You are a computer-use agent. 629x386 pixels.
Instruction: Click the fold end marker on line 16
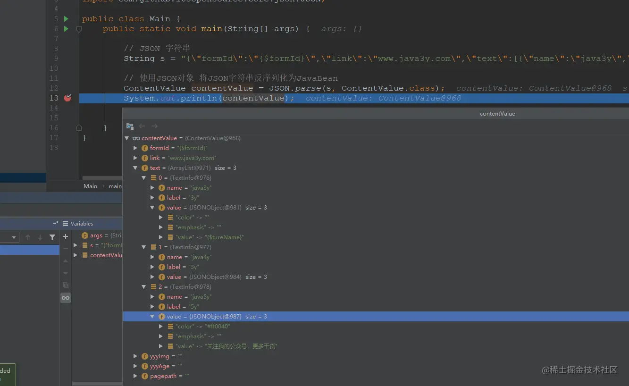click(79, 128)
